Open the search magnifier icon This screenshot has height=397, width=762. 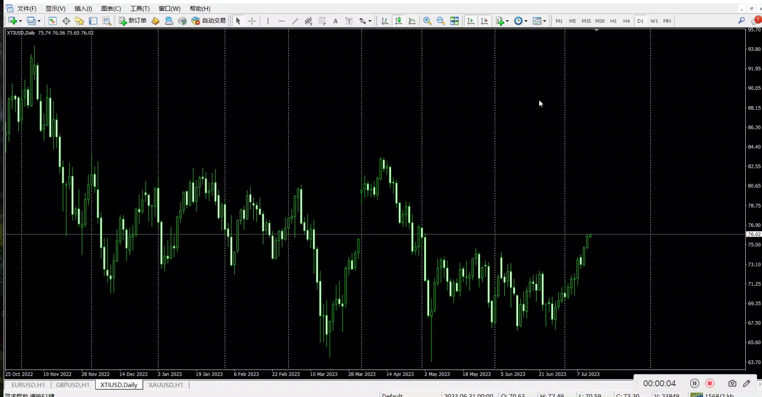click(741, 21)
